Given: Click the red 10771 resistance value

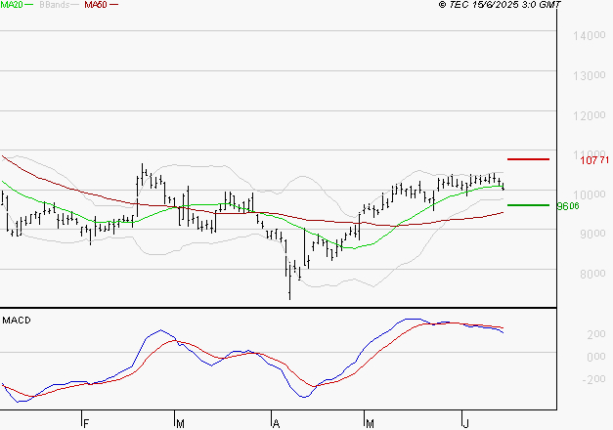Looking at the screenshot, I should click(x=594, y=160).
